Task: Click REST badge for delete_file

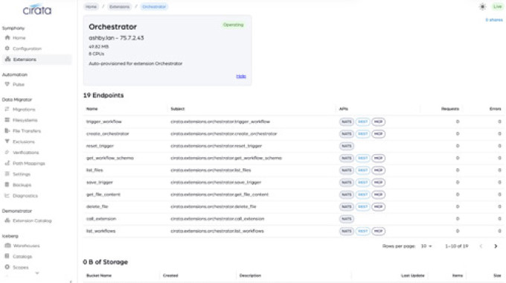Action: click(362, 207)
